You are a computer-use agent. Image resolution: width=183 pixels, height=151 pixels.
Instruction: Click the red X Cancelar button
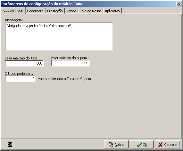pyautogui.click(x=168, y=145)
